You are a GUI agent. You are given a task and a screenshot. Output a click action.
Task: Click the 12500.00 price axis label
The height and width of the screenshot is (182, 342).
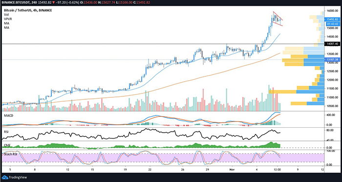pos(332,71)
